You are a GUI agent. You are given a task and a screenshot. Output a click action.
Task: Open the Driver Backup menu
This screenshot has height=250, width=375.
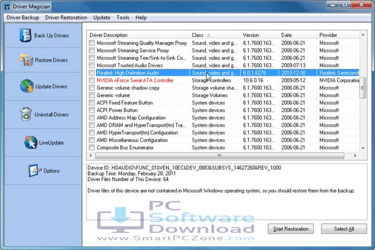click(x=23, y=18)
